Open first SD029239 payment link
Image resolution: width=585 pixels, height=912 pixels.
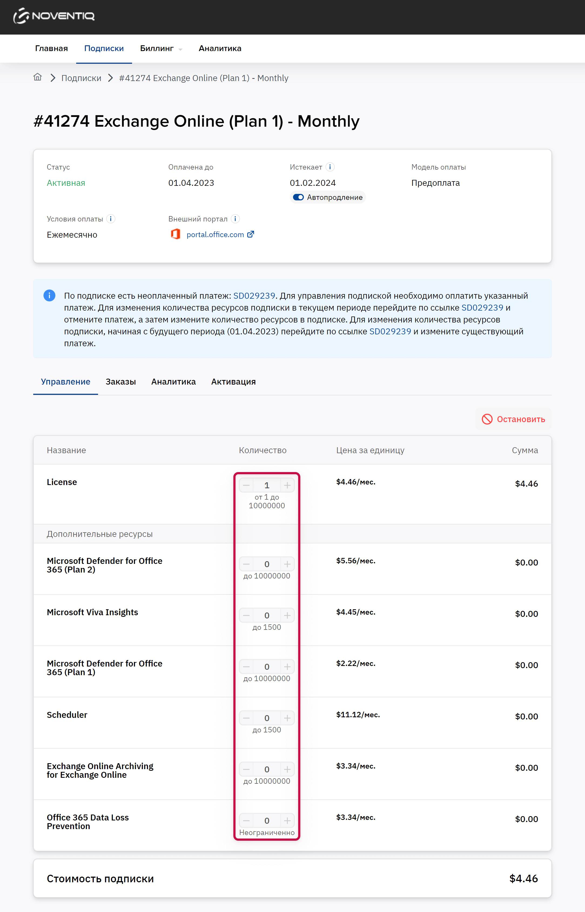(254, 296)
